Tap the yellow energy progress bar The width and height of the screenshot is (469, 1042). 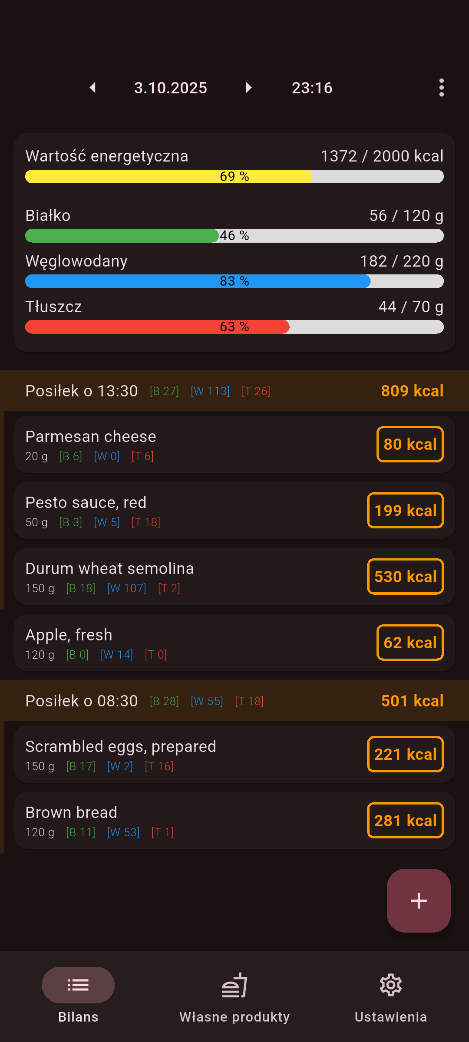234,176
